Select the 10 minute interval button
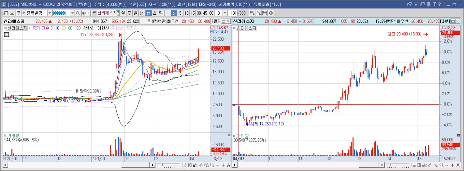Screen dimensions: 464x171 point(186,13)
